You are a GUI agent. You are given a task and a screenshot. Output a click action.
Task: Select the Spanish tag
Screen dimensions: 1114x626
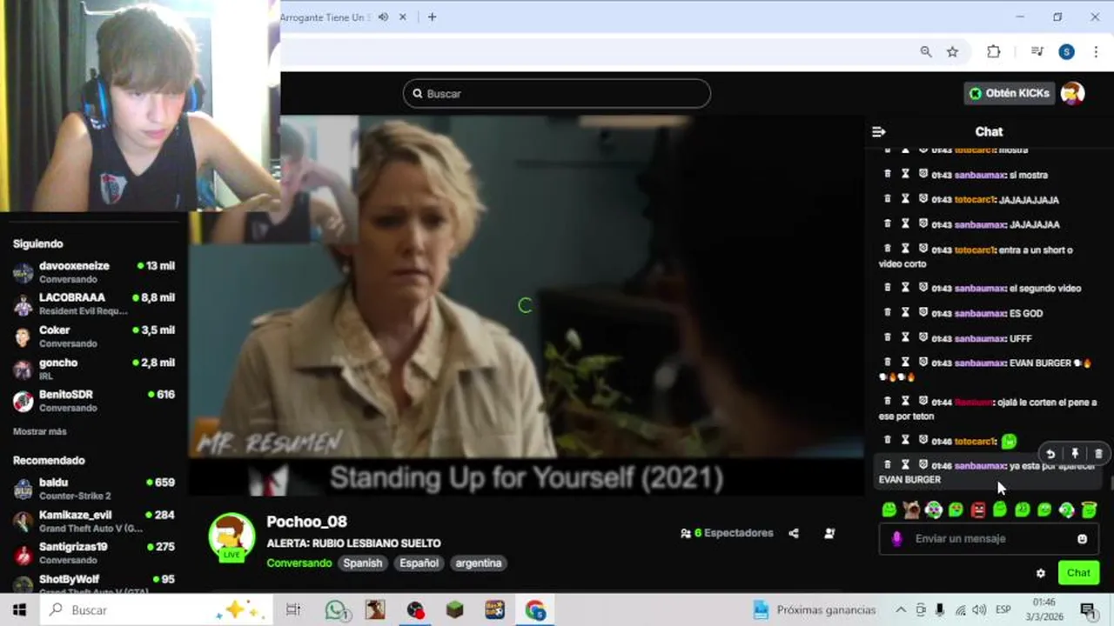click(363, 563)
